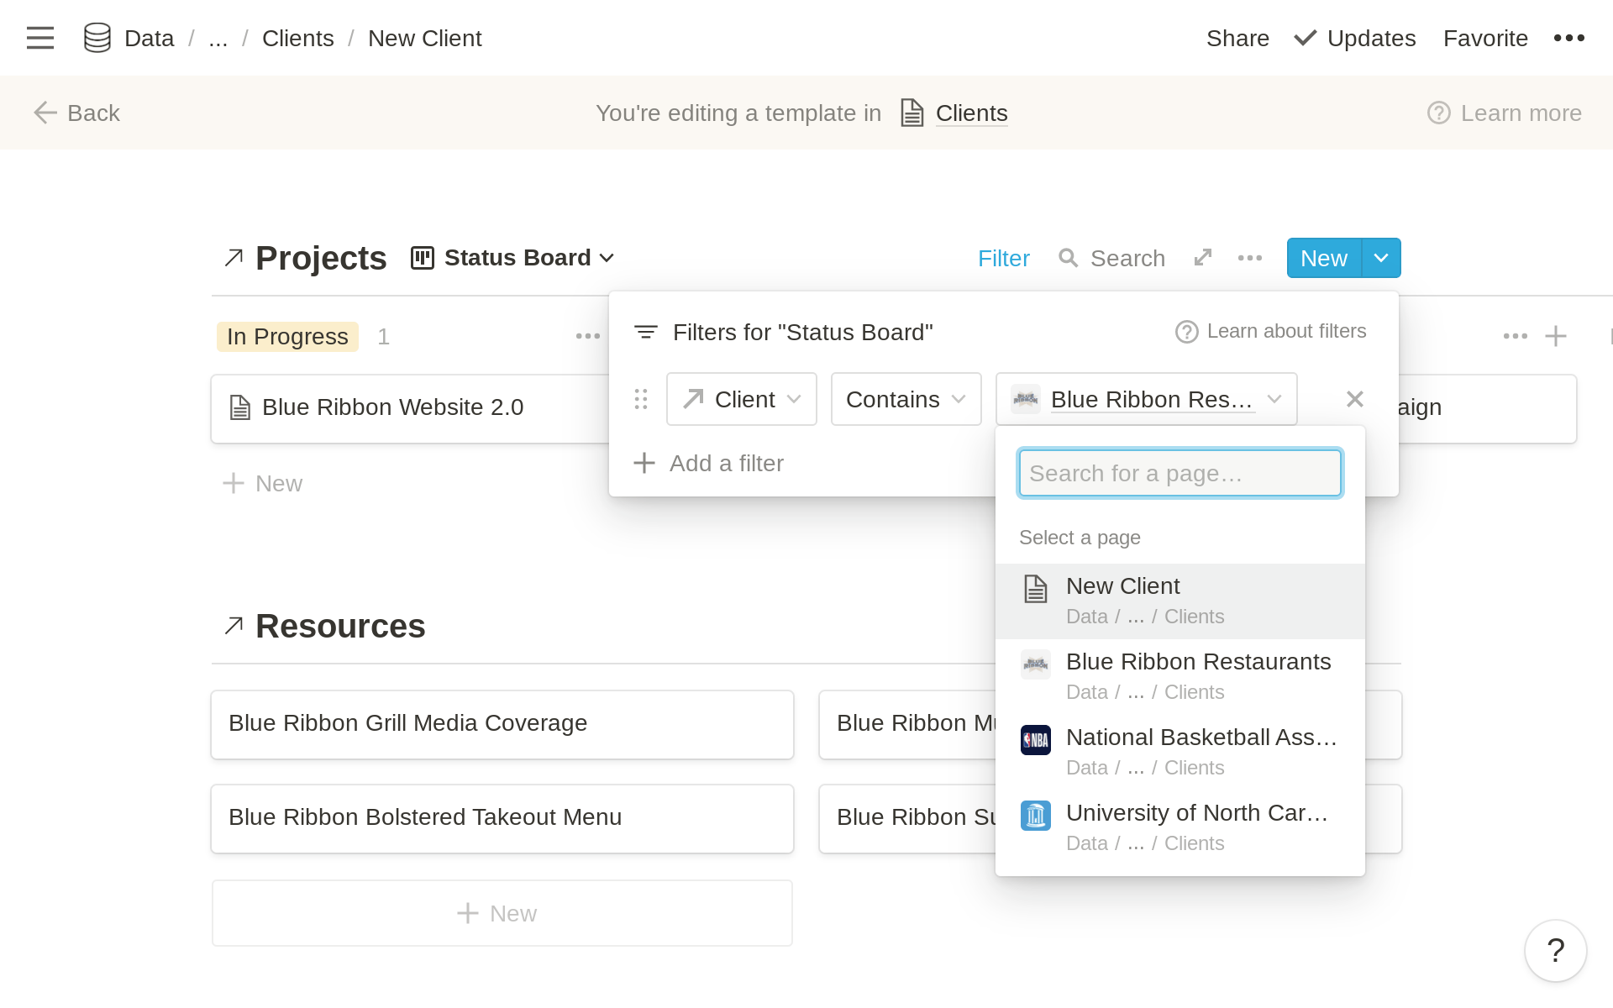Click the floating help question mark button
Screen dimensions: 1613x1008
pos(1555,950)
